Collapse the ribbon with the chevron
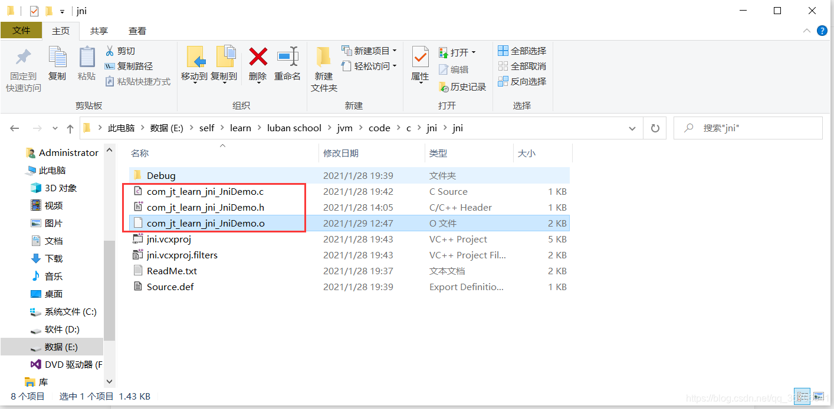This screenshot has height=409, width=834. [x=807, y=31]
